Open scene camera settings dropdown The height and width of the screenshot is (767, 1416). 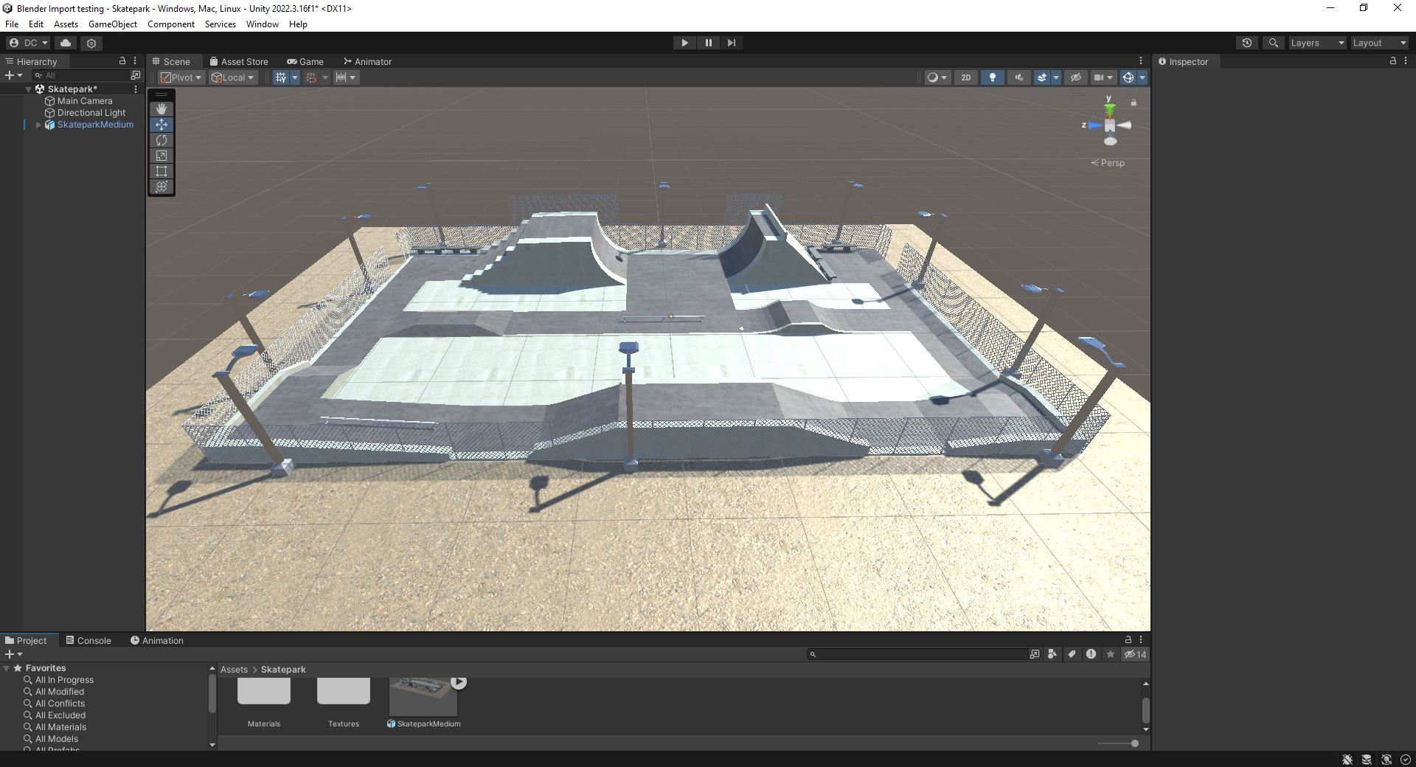(x=1103, y=77)
